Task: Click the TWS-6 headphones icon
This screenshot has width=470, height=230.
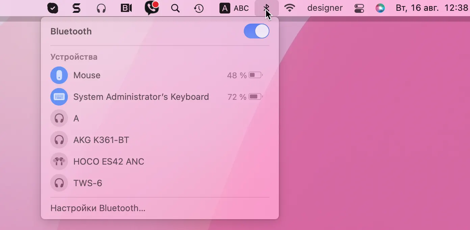Action: coord(59,183)
